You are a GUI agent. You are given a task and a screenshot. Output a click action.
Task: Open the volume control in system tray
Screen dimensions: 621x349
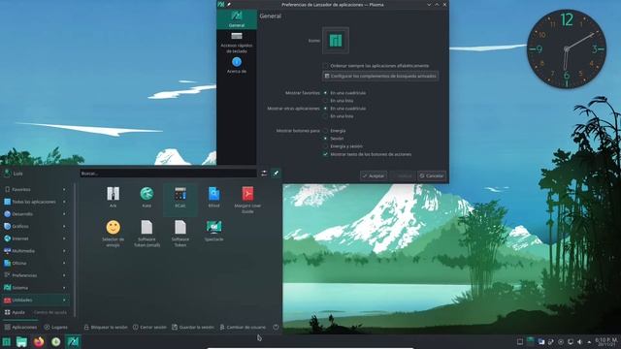[x=580, y=342]
